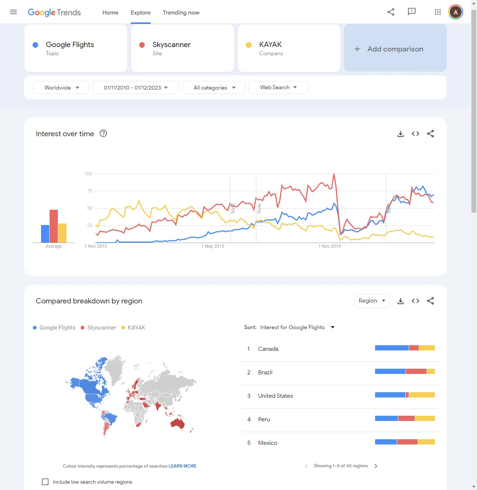
Task: Click the KAYAK map legend
Action: [x=133, y=328]
